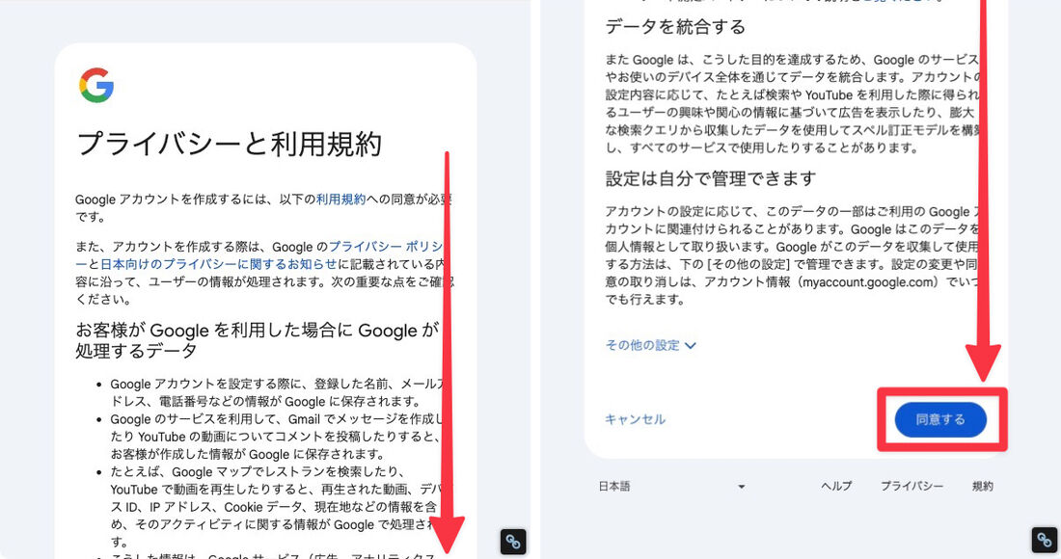This screenshot has width=1061, height=559.
Task: Click paragraph starting また Google は、こうした目的
Action: tap(793, 103)
